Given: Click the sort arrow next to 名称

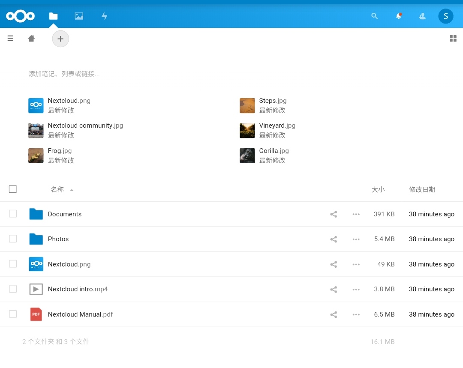Looking at the screenshot, I should pos(72,190).
